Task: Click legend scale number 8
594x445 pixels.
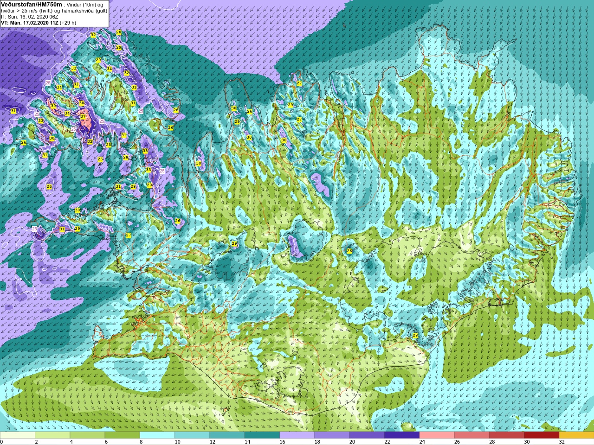Action: click(140, 442)
